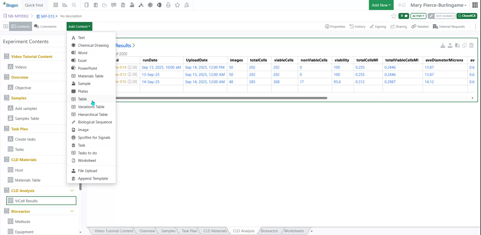Switch to the Worksheets tab

(294, 231)
